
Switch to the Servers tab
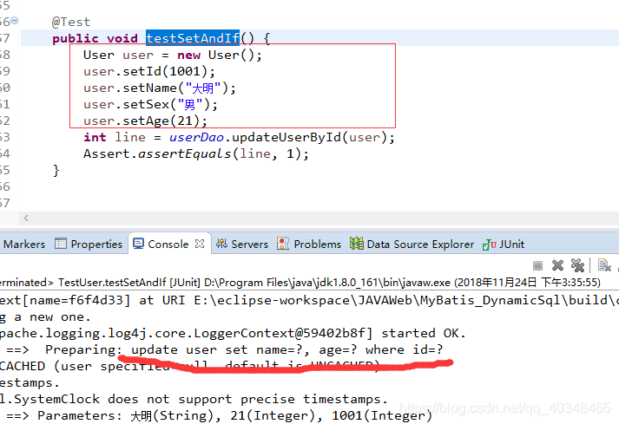[x=242, y=245]
